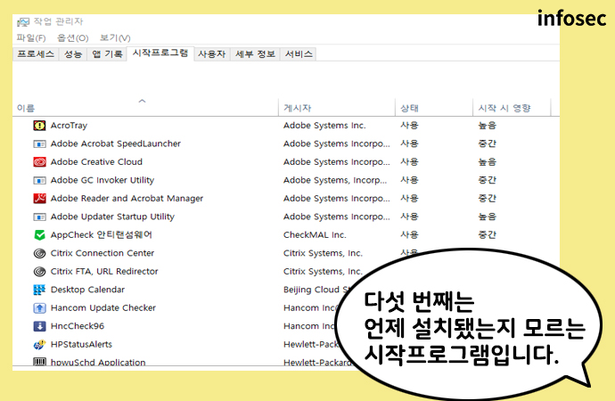The width and height of the screenshot is (615, 401).
Task: Select the Adobe Acrobat SpeedLauncher entry
Action: tap(116, 143)
